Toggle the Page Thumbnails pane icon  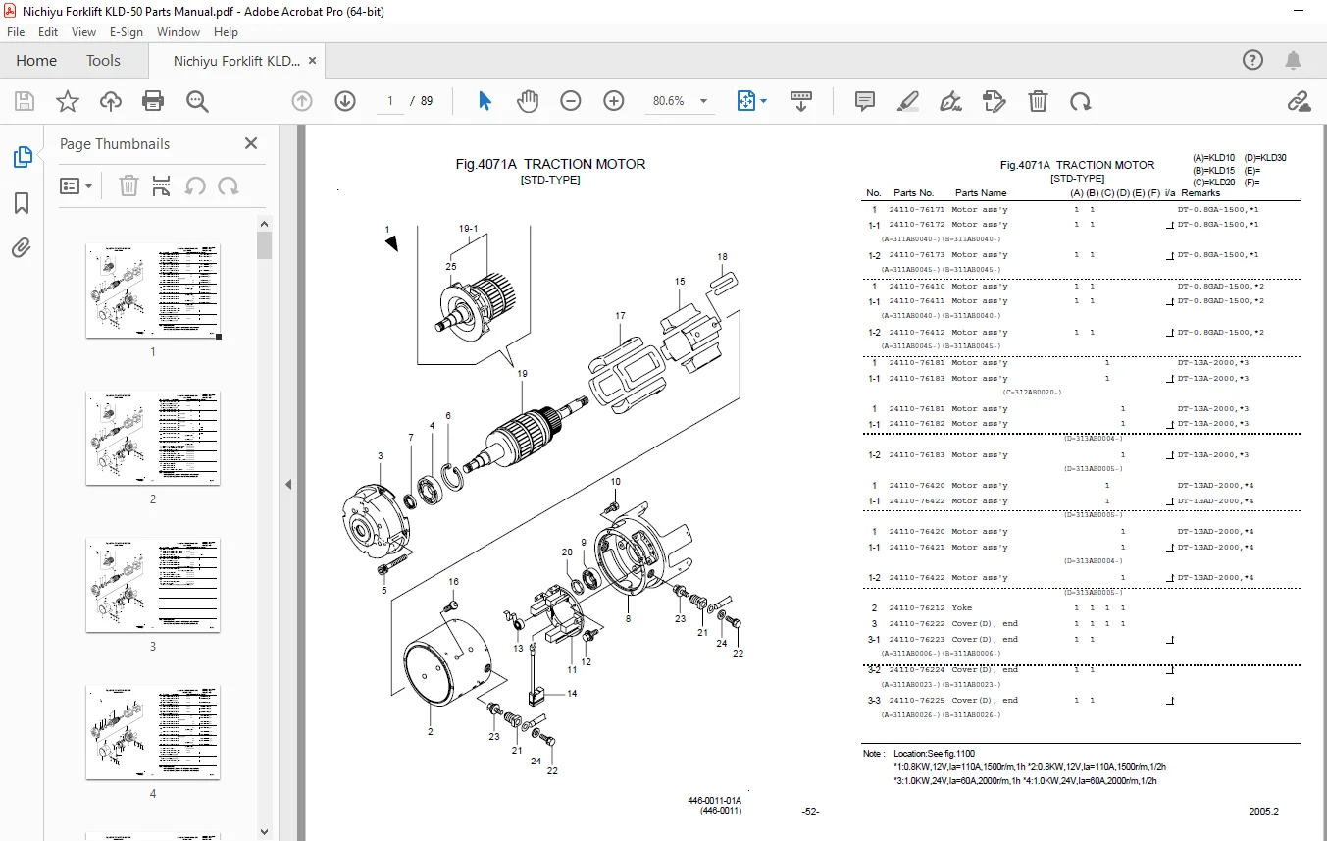coord(22,157)
